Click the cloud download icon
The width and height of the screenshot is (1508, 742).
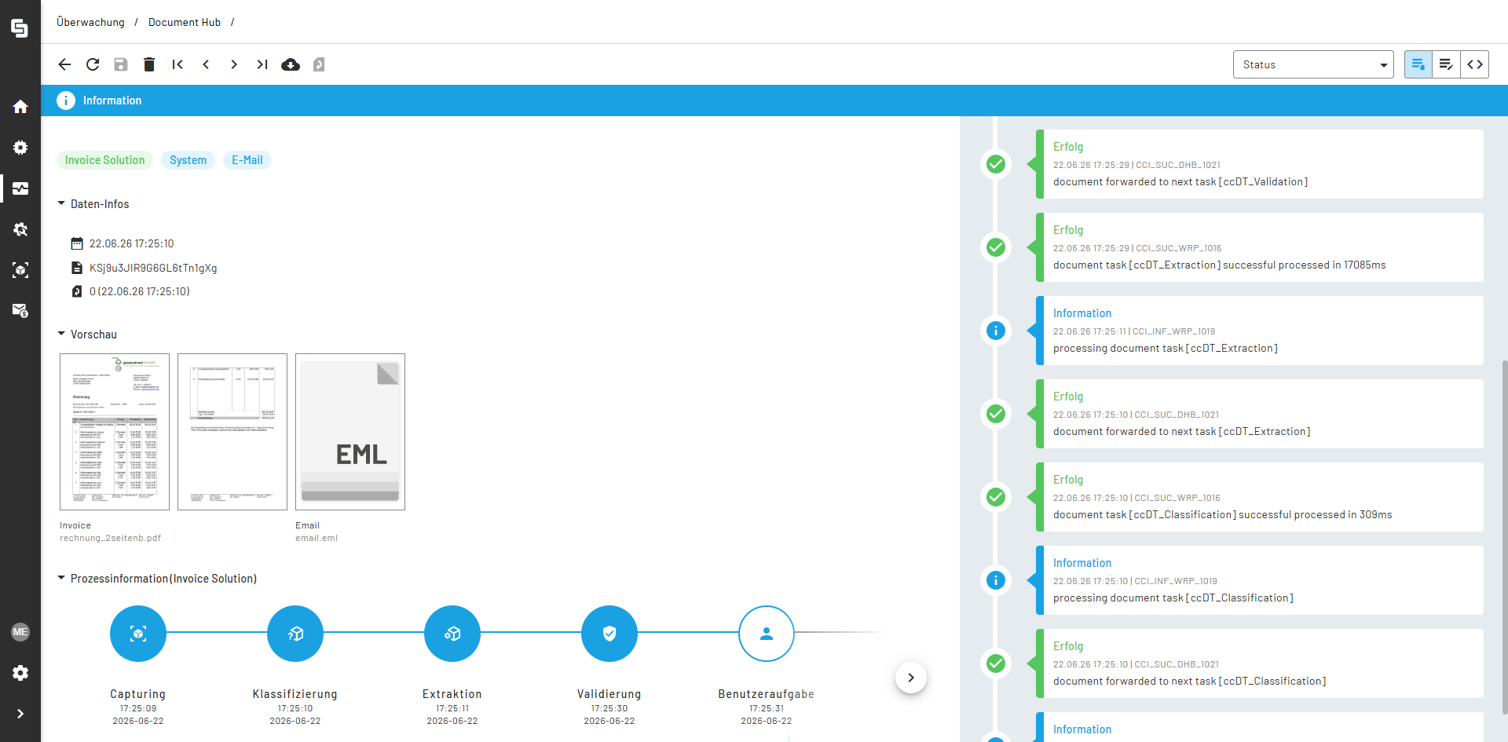291,64
